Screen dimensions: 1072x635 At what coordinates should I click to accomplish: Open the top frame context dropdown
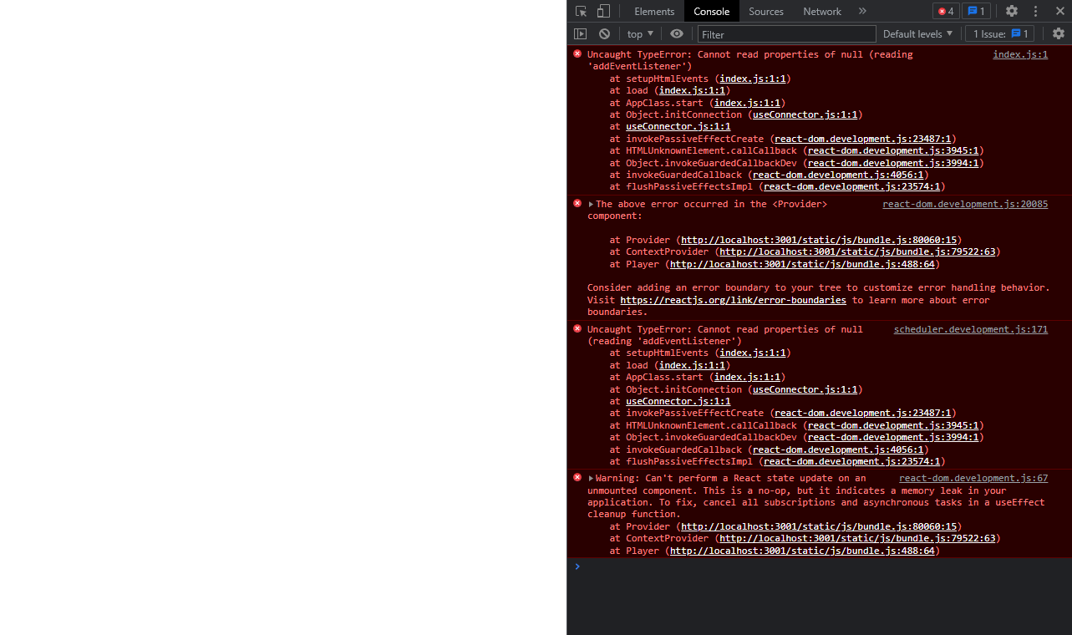pos(639,33)
